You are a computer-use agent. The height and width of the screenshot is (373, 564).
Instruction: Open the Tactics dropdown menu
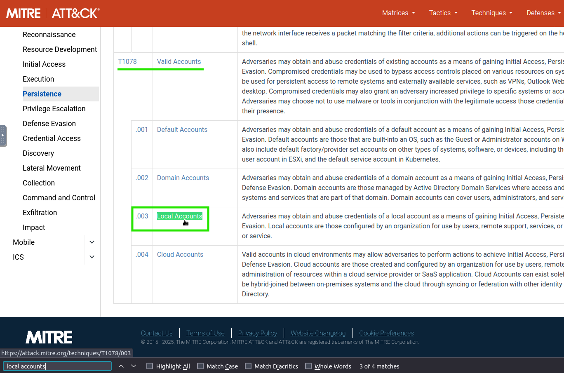coord(444,13)
